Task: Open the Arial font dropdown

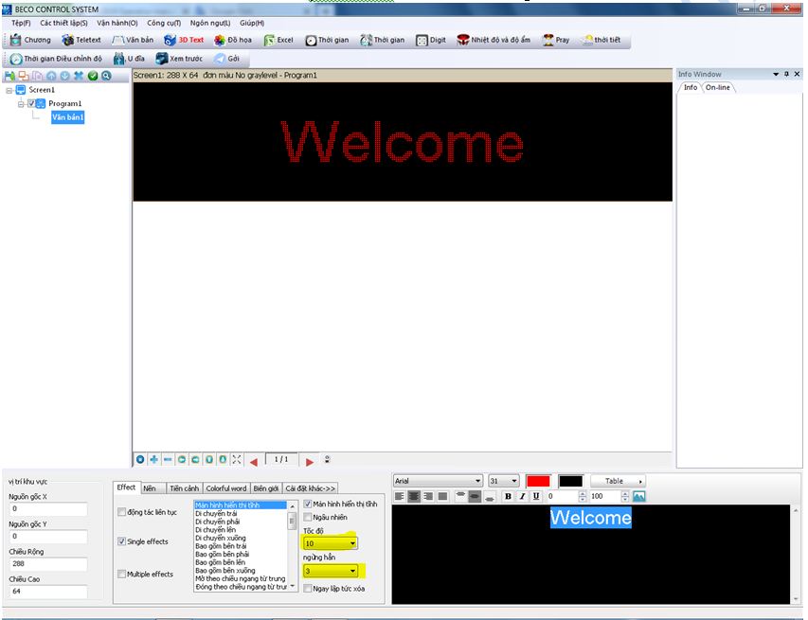Action: click(477, 481)
